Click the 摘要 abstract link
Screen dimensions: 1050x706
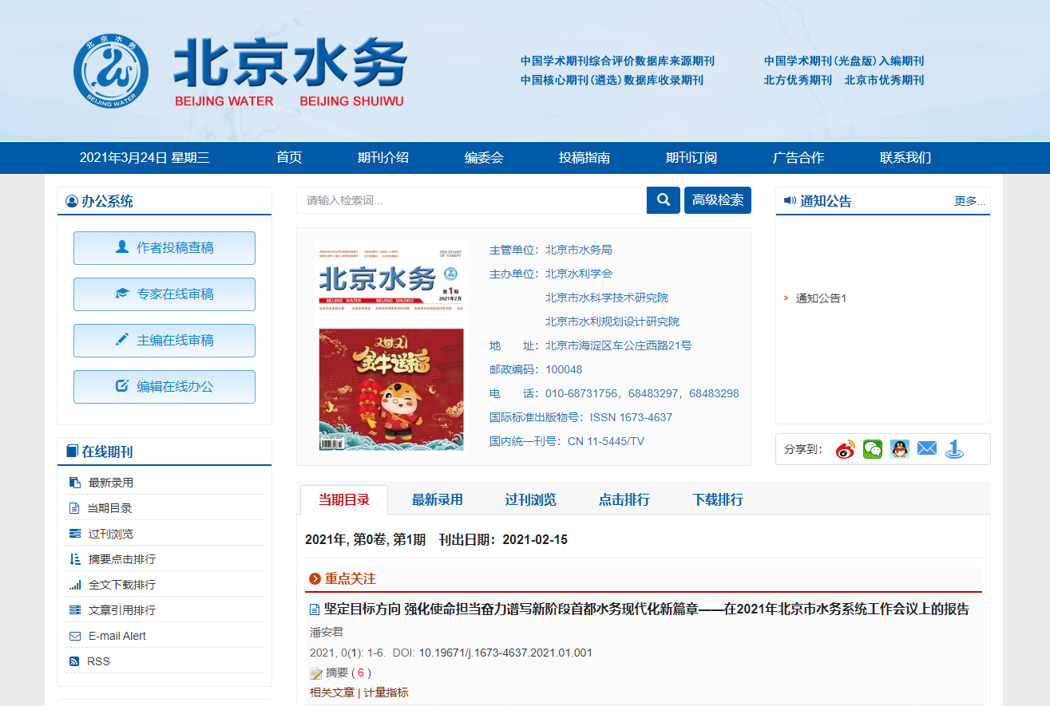tap(337, 673)
